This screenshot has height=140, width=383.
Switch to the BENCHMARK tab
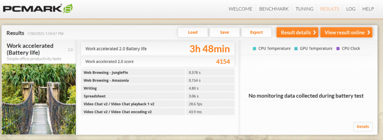coord(274,9)
